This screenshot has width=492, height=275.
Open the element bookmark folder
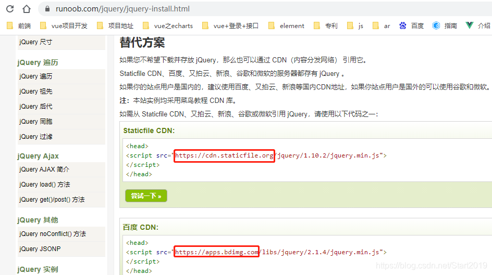coord(286,25)
